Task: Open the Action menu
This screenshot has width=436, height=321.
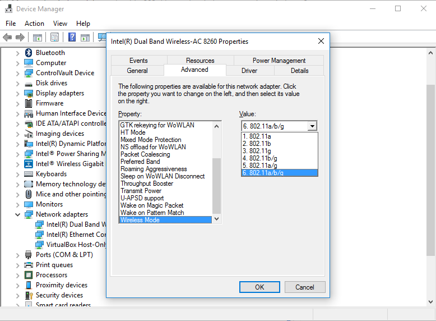Action: [x=35, y=24]
